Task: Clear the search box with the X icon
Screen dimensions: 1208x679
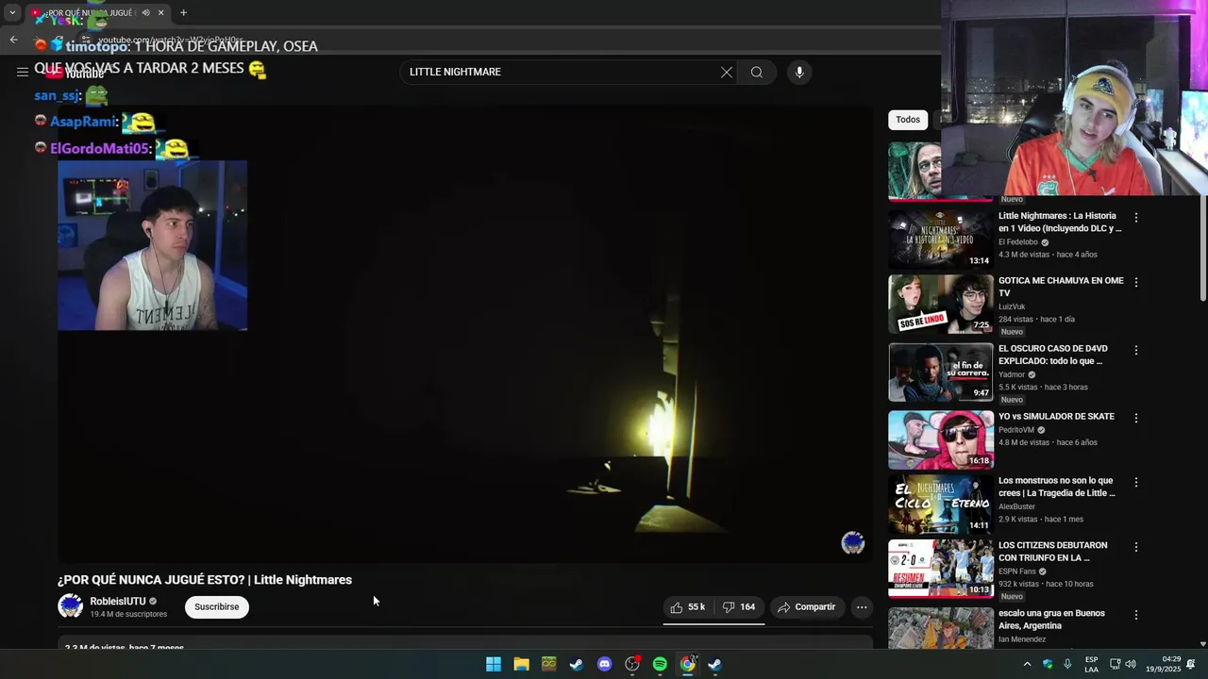Action: tap(727, 73)
